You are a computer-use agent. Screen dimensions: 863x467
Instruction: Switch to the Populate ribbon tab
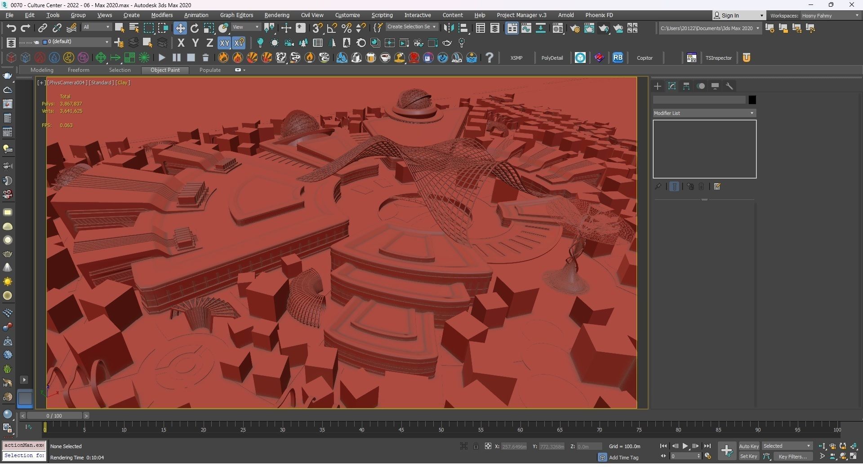click(210, 70)
